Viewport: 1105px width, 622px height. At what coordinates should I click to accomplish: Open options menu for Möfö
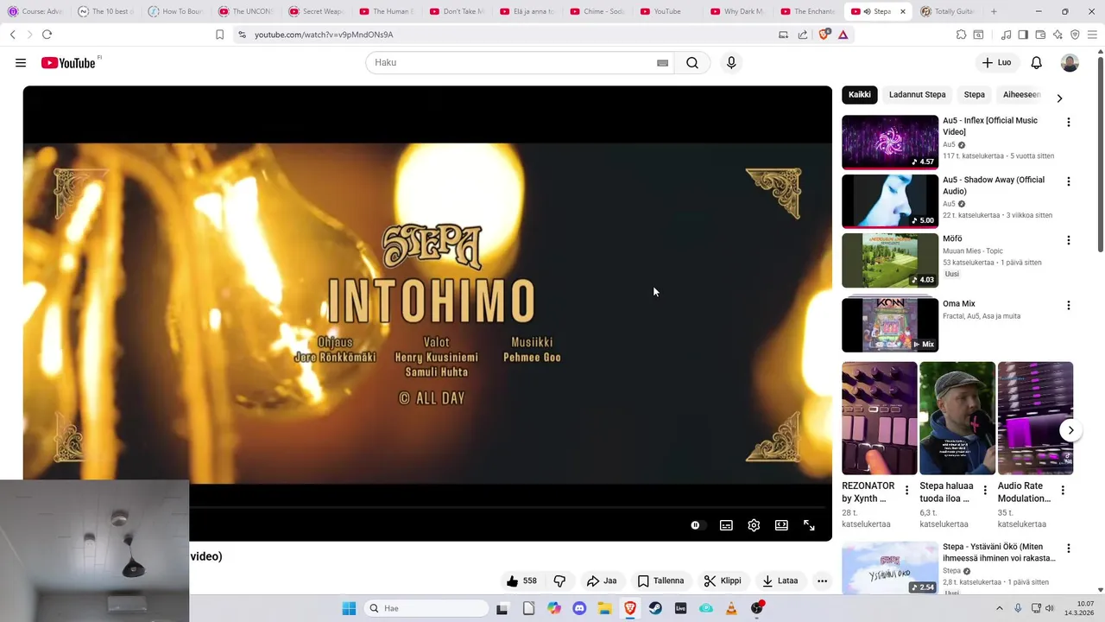click(x=1069, y=240)
